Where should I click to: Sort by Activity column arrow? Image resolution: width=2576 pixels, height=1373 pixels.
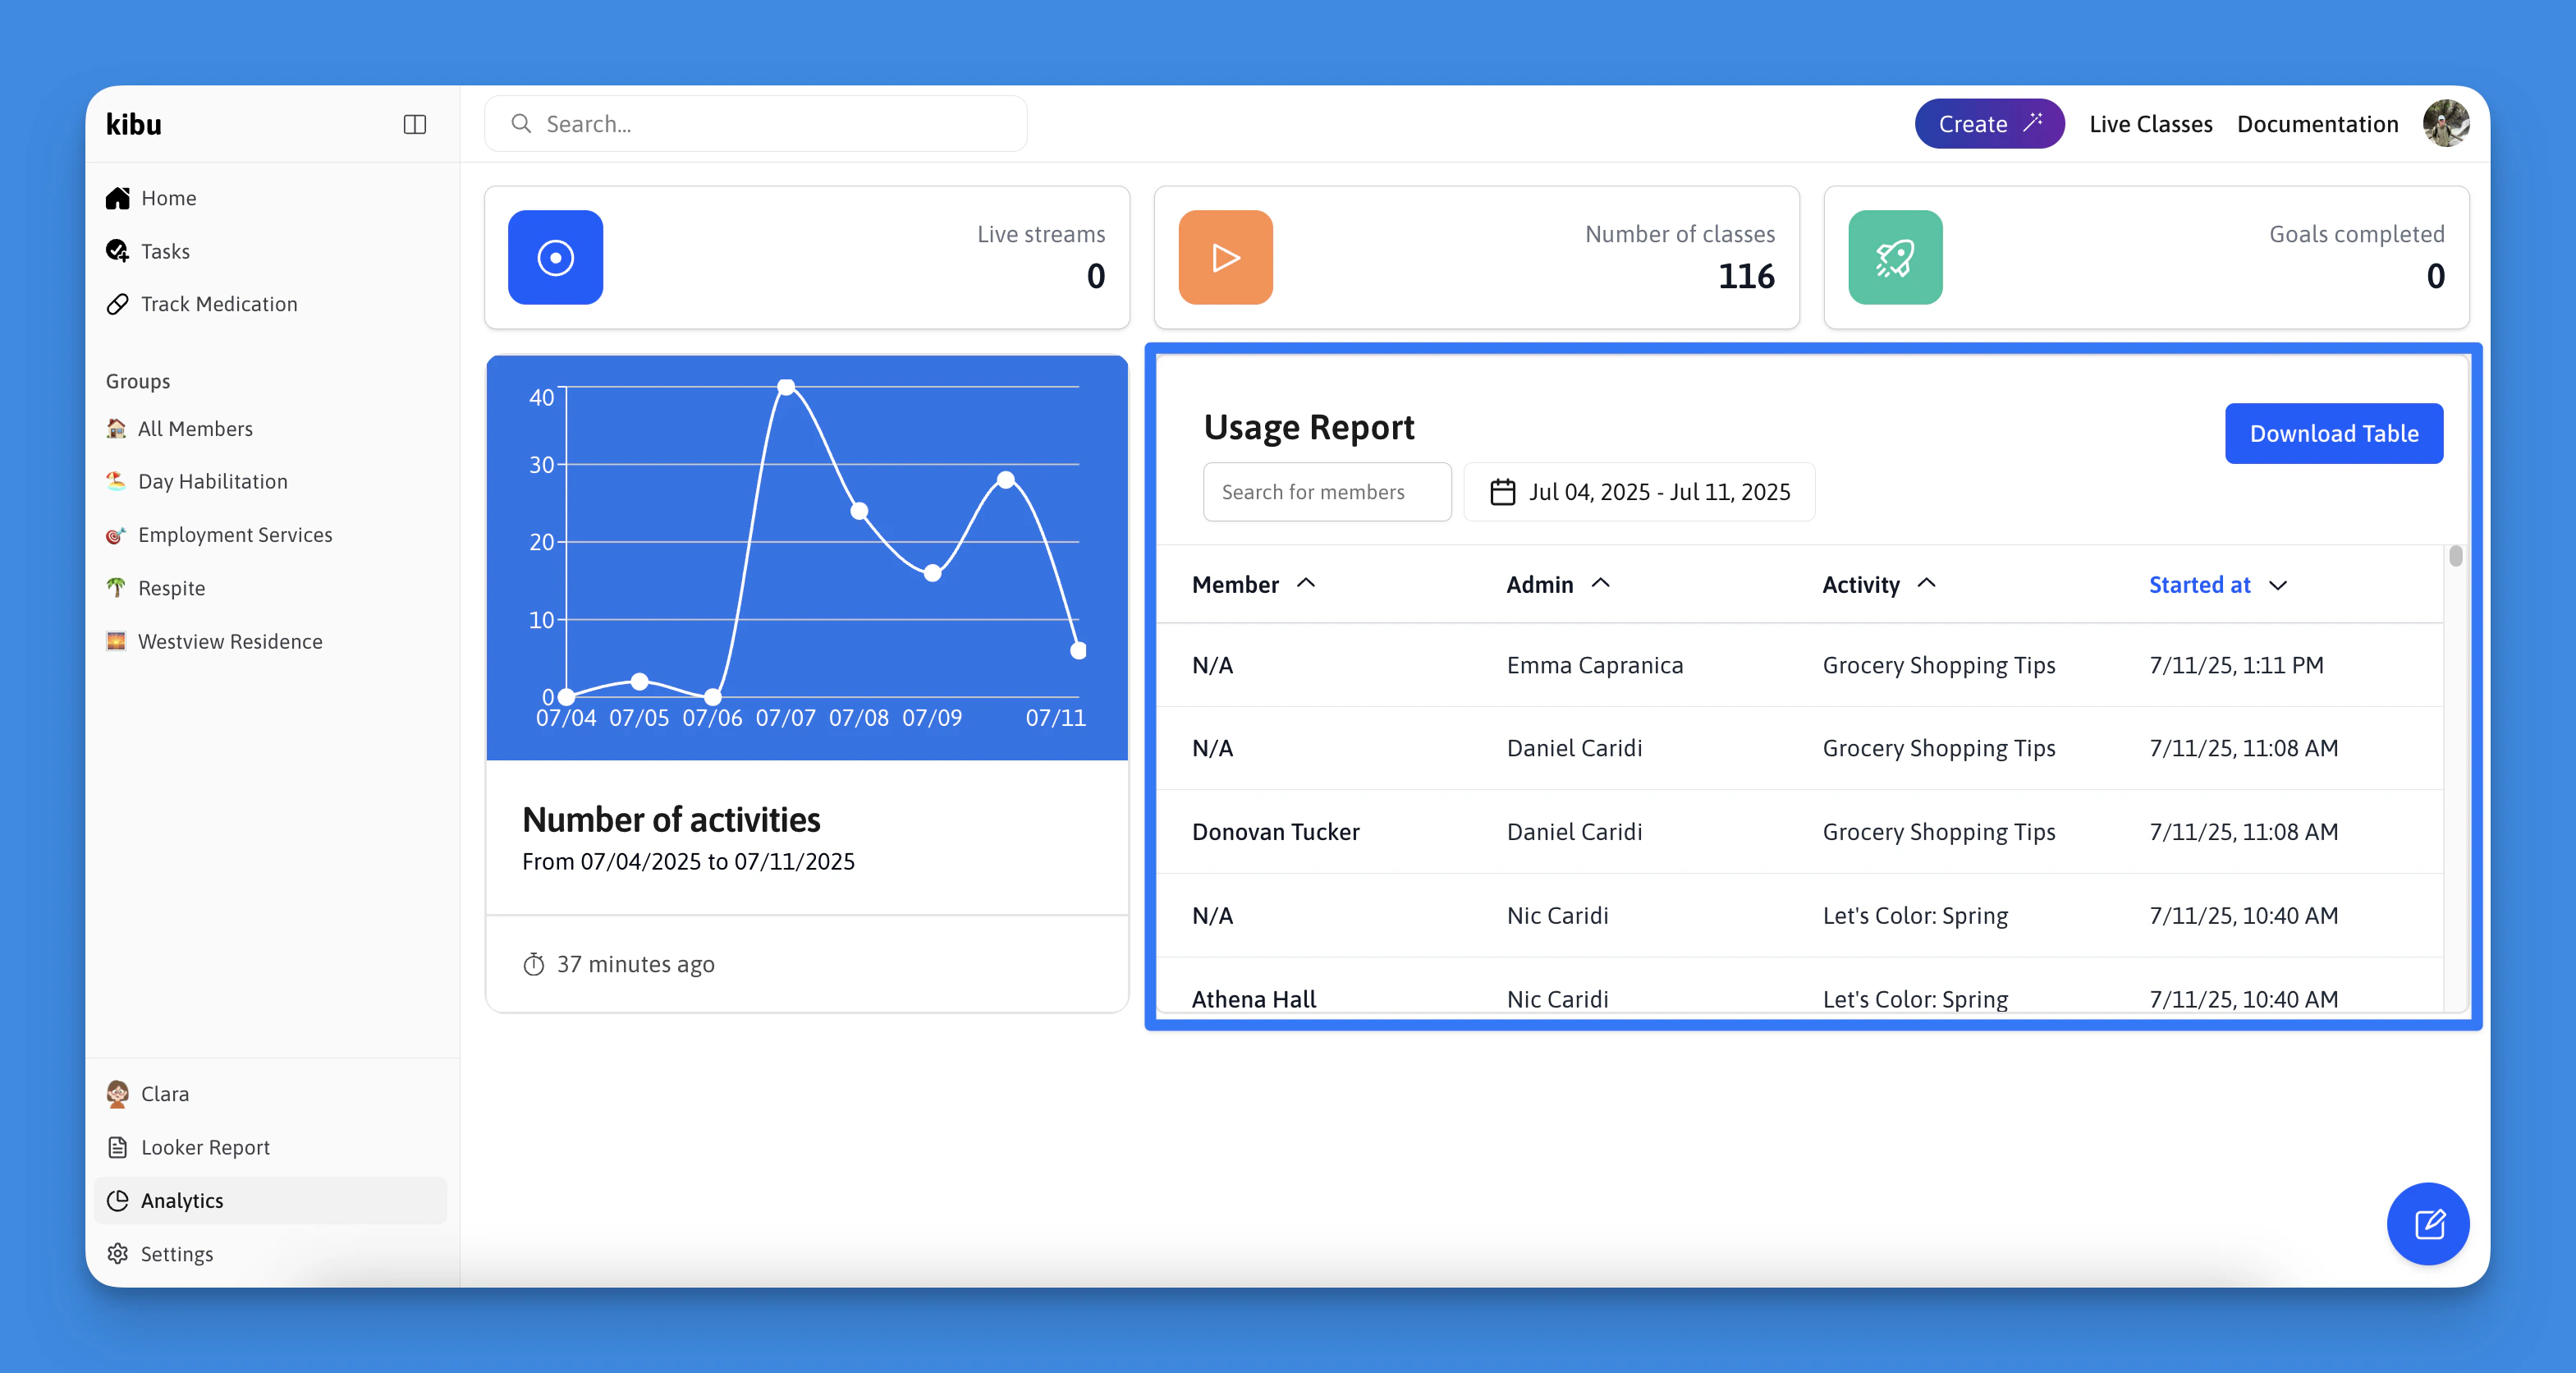tap(1926, 584)
